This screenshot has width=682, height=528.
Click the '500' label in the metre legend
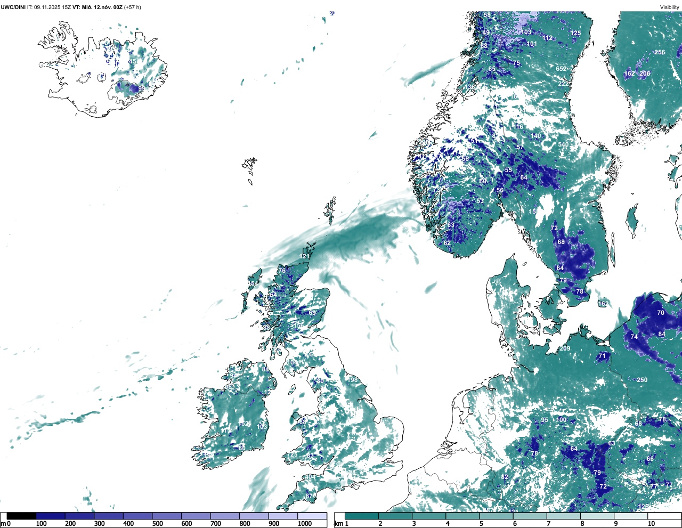(x=157, y=524)
